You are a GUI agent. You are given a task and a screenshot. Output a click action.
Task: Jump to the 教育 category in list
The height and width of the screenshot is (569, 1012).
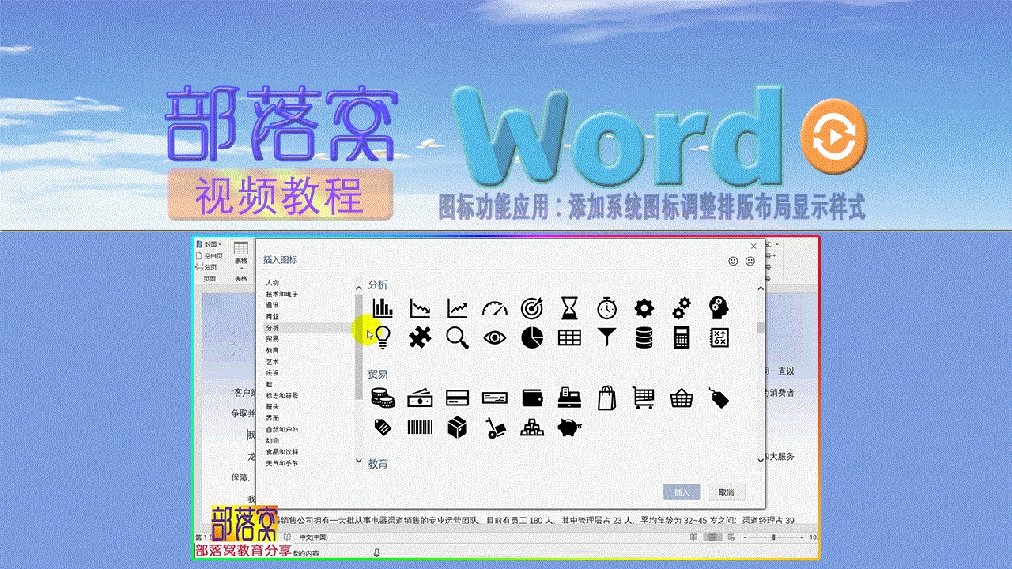click(x=272, y=350)
